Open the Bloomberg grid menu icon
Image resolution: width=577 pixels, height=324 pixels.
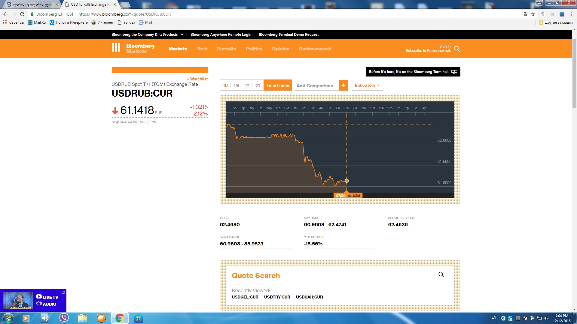tap(116, 47)
